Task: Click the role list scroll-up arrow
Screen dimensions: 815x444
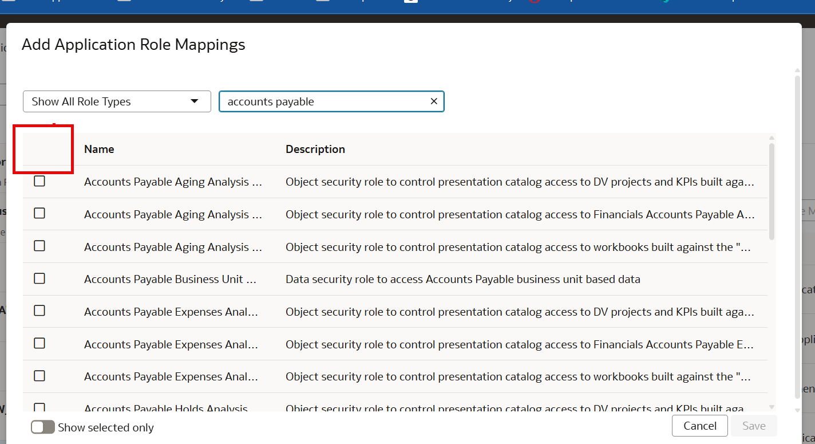Action: 772,138
